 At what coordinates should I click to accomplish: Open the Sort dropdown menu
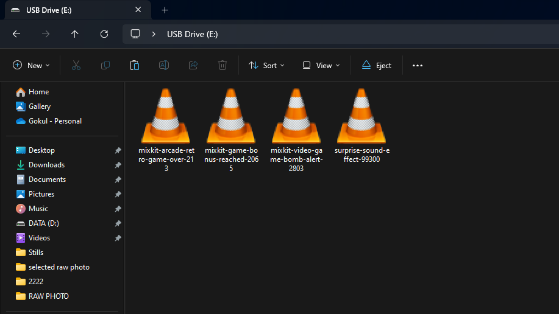266,66
